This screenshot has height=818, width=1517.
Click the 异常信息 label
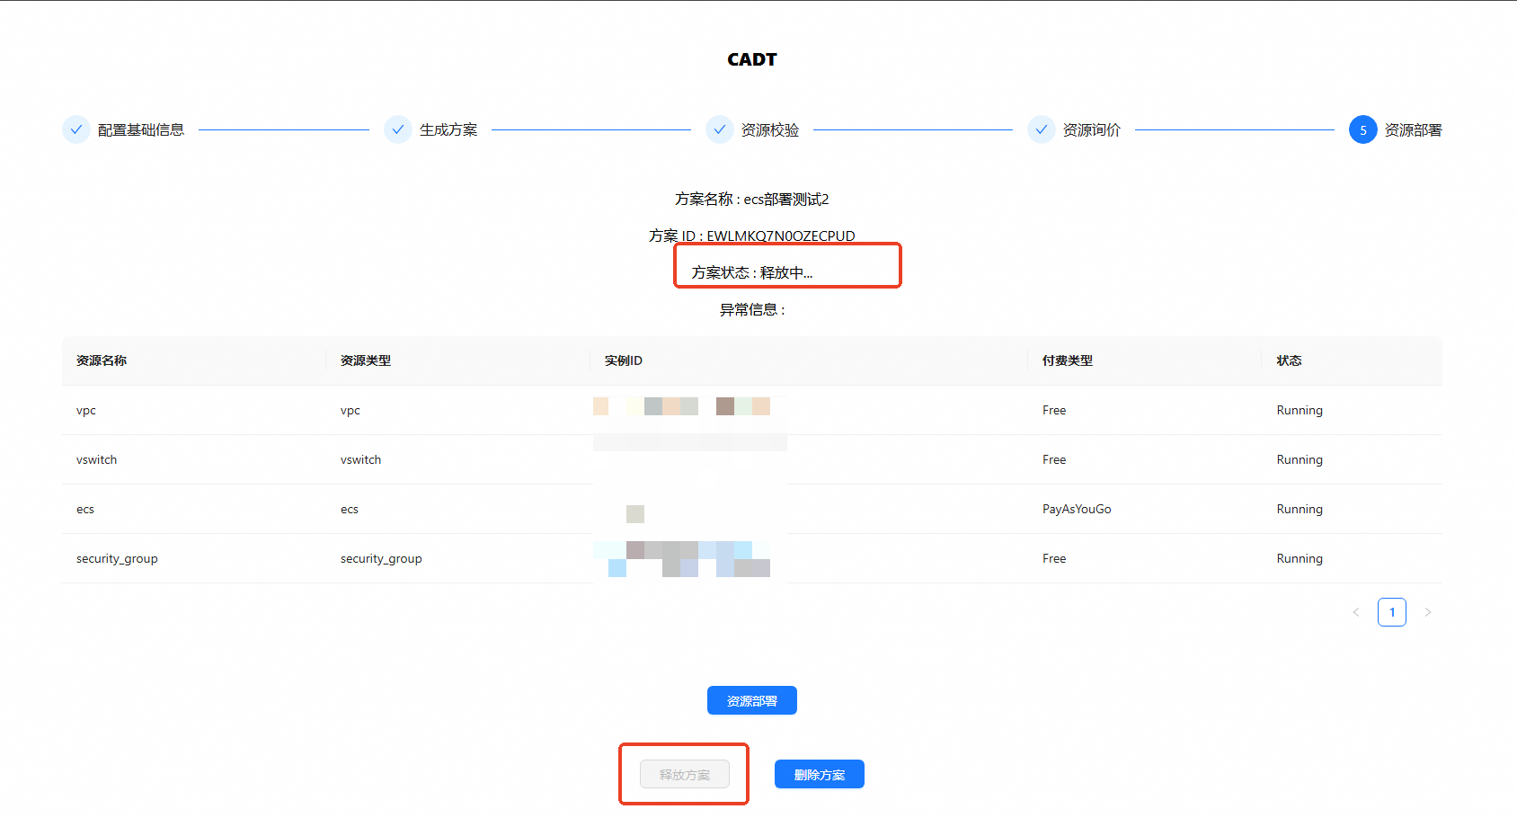point(752,309)
